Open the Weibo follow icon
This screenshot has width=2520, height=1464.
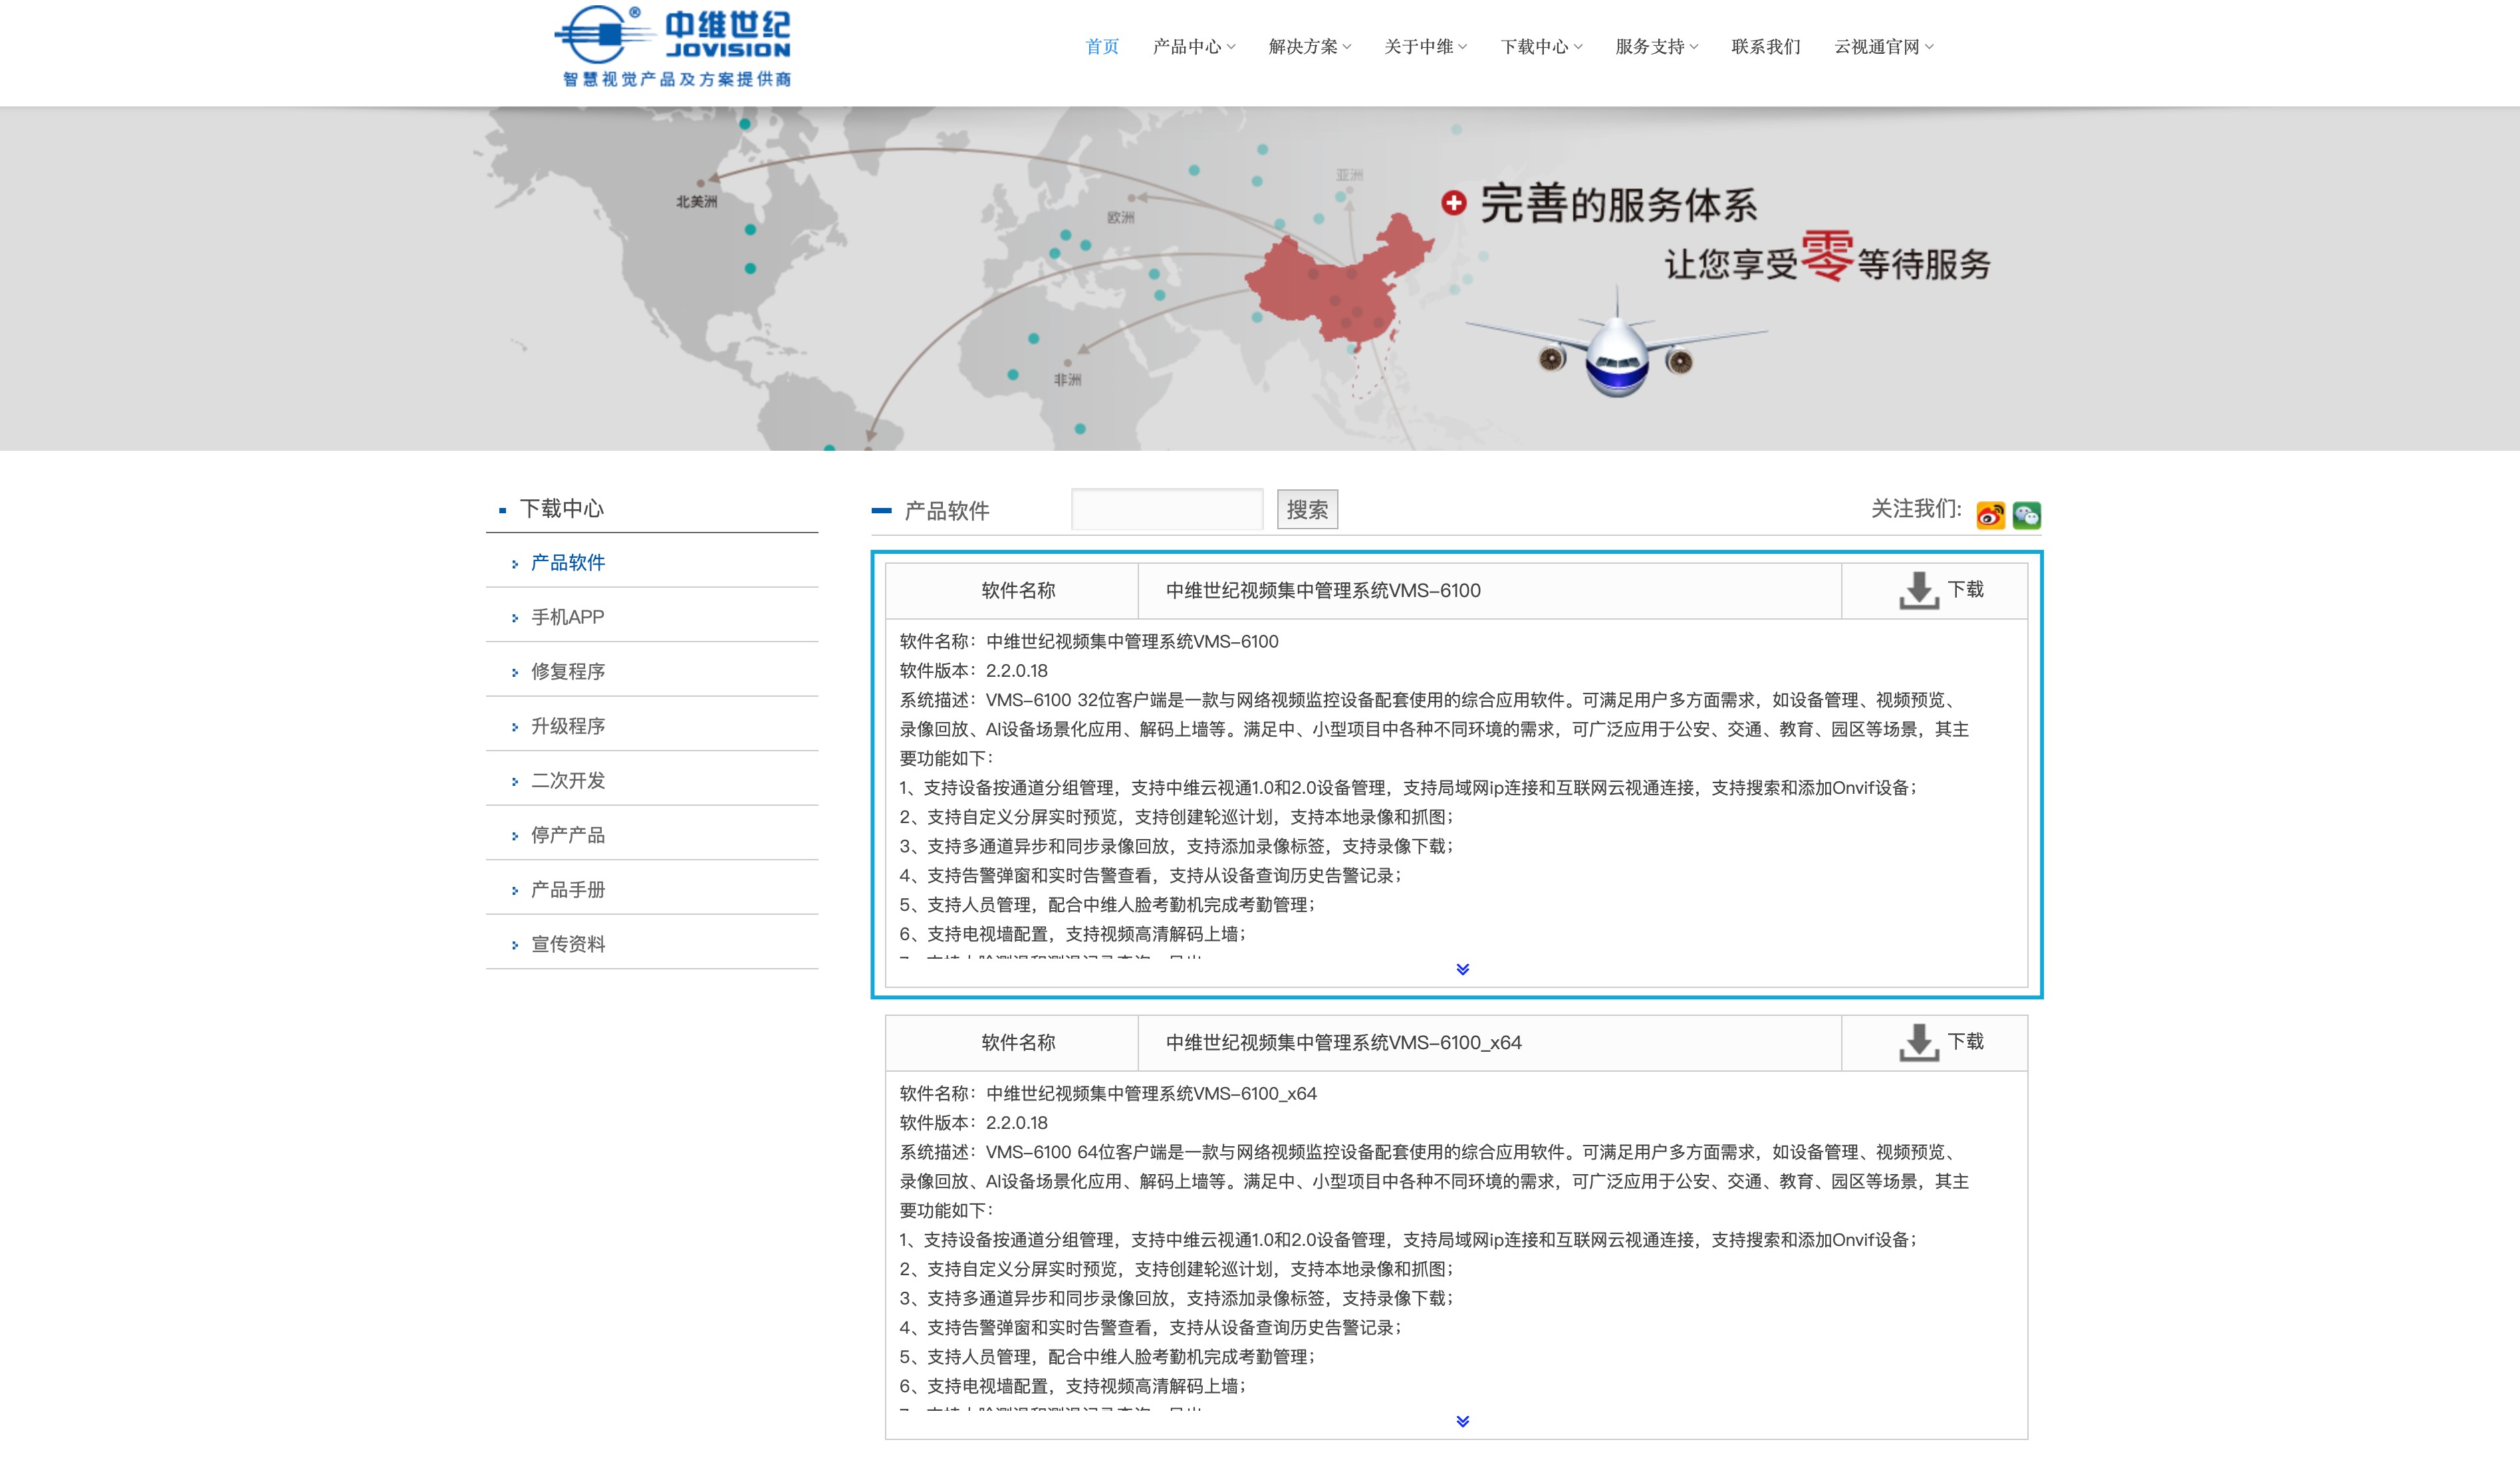coord(1990,515)
